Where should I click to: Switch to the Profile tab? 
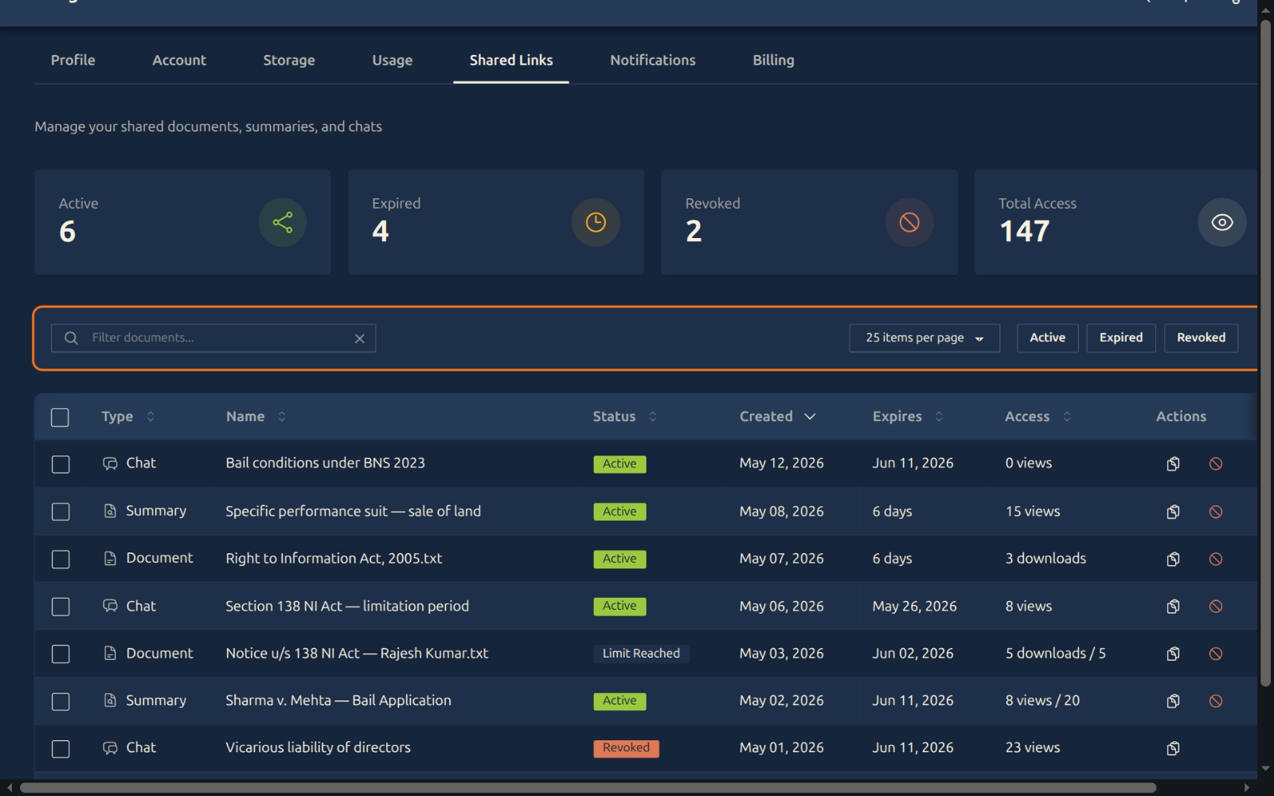[x=73, y=60]
